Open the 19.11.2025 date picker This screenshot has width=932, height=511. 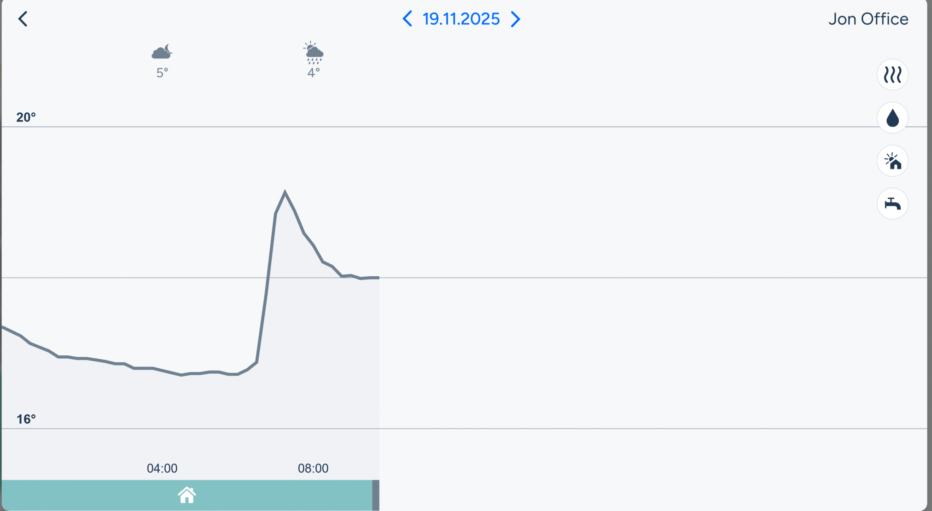click(461, 19)
